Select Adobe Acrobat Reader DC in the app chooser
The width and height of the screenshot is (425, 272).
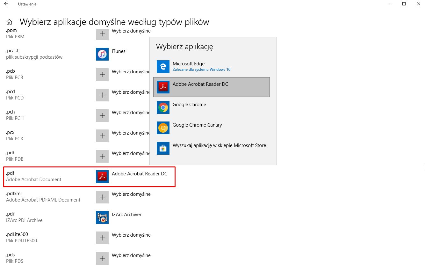click(x=212, y=87)
